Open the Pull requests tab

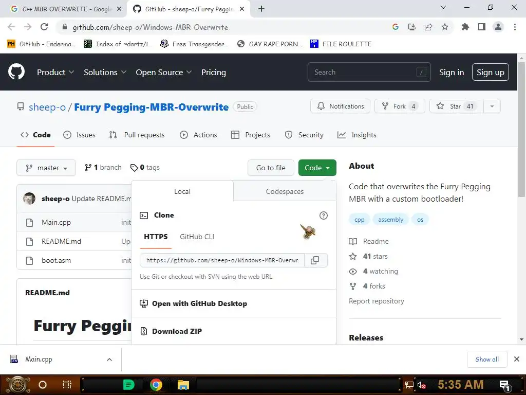137,135
